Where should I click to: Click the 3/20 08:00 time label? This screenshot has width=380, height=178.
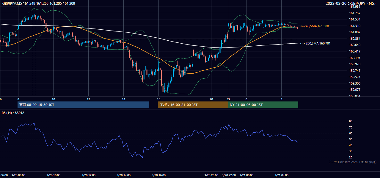(x=18, y=175)
